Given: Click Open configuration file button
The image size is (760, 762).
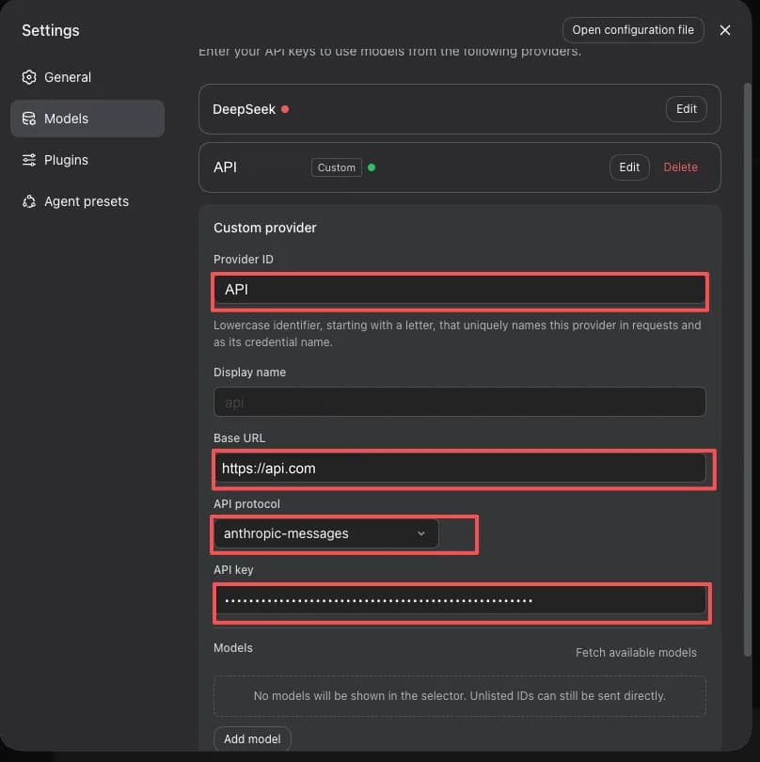Looking at the screenshot, I should click(x=633, y=30).
